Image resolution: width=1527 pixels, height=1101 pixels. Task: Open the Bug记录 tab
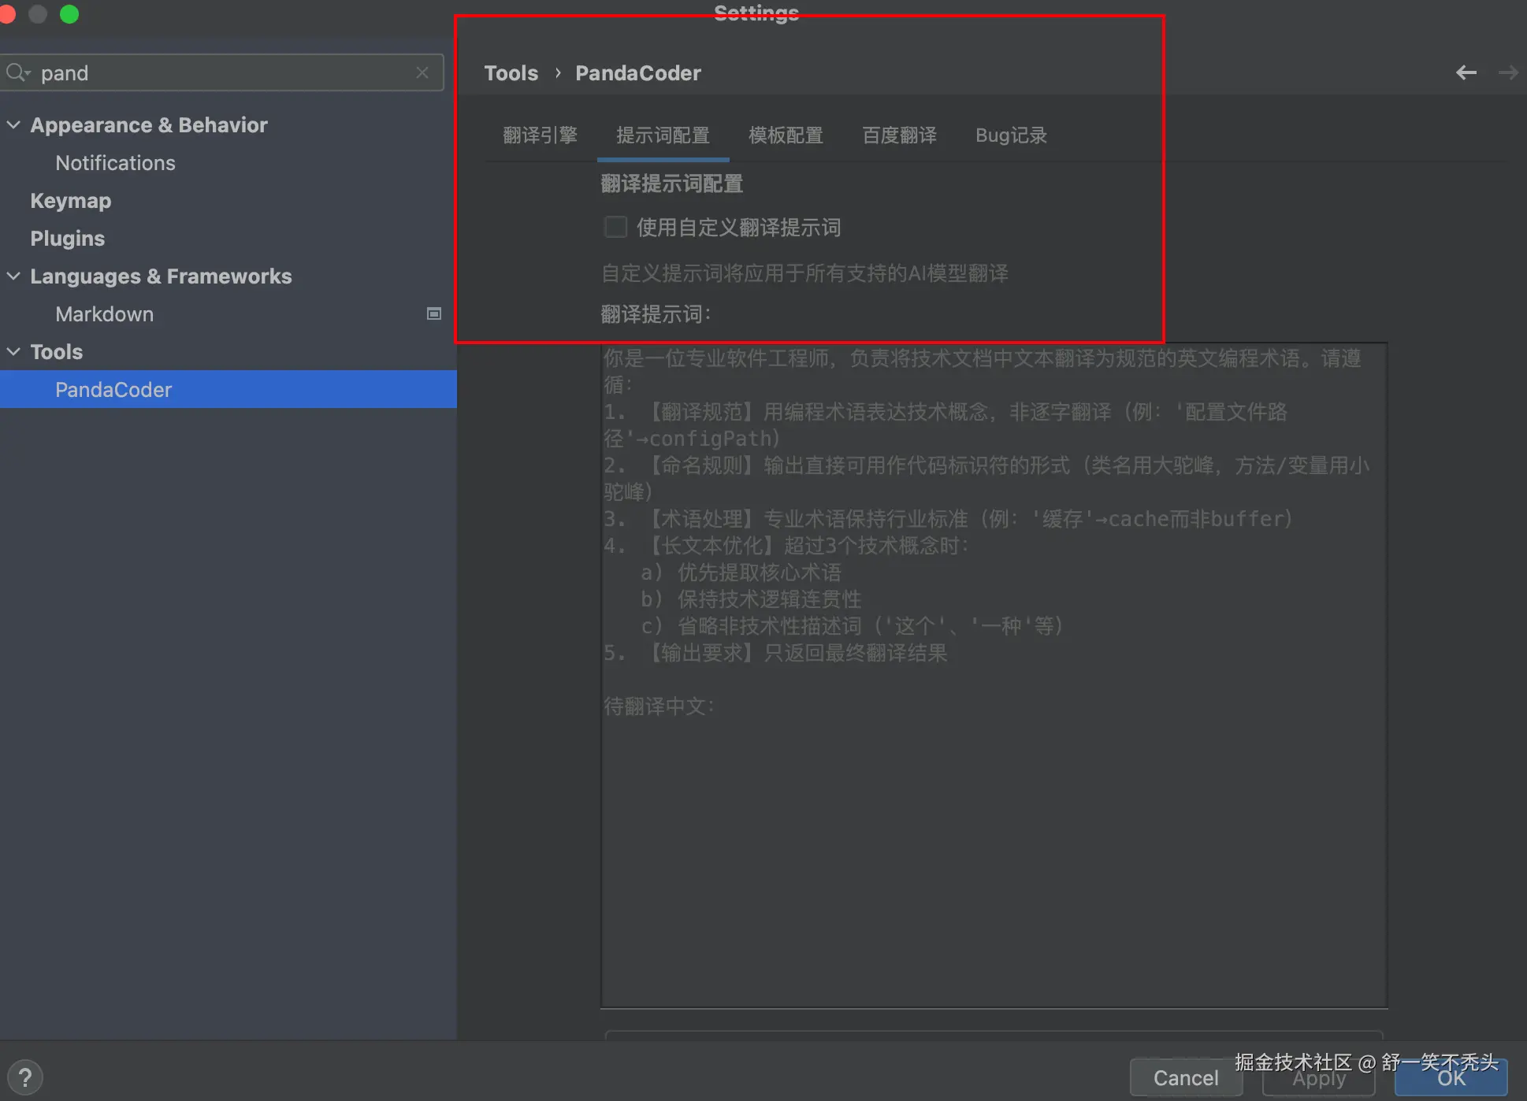(1011, 135)
